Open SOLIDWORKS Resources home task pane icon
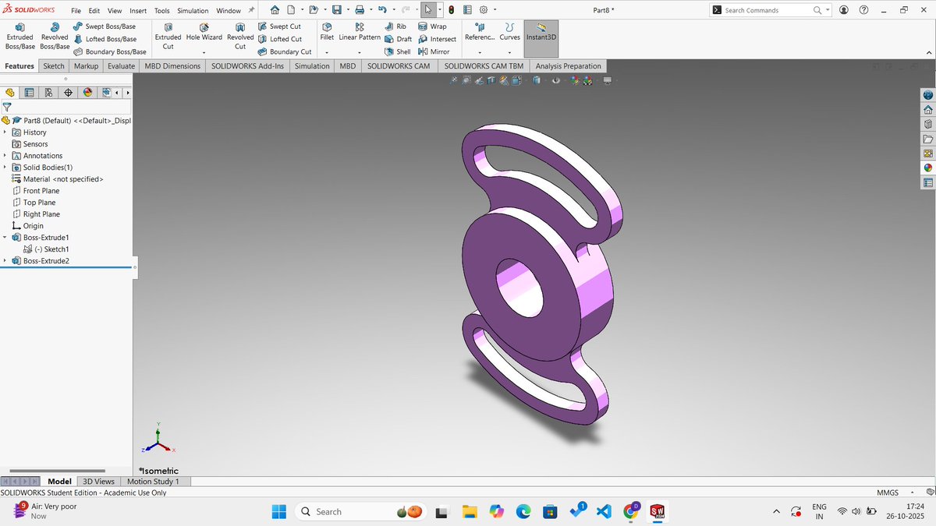This screenshot has height=526, width=936. point(927,109)
